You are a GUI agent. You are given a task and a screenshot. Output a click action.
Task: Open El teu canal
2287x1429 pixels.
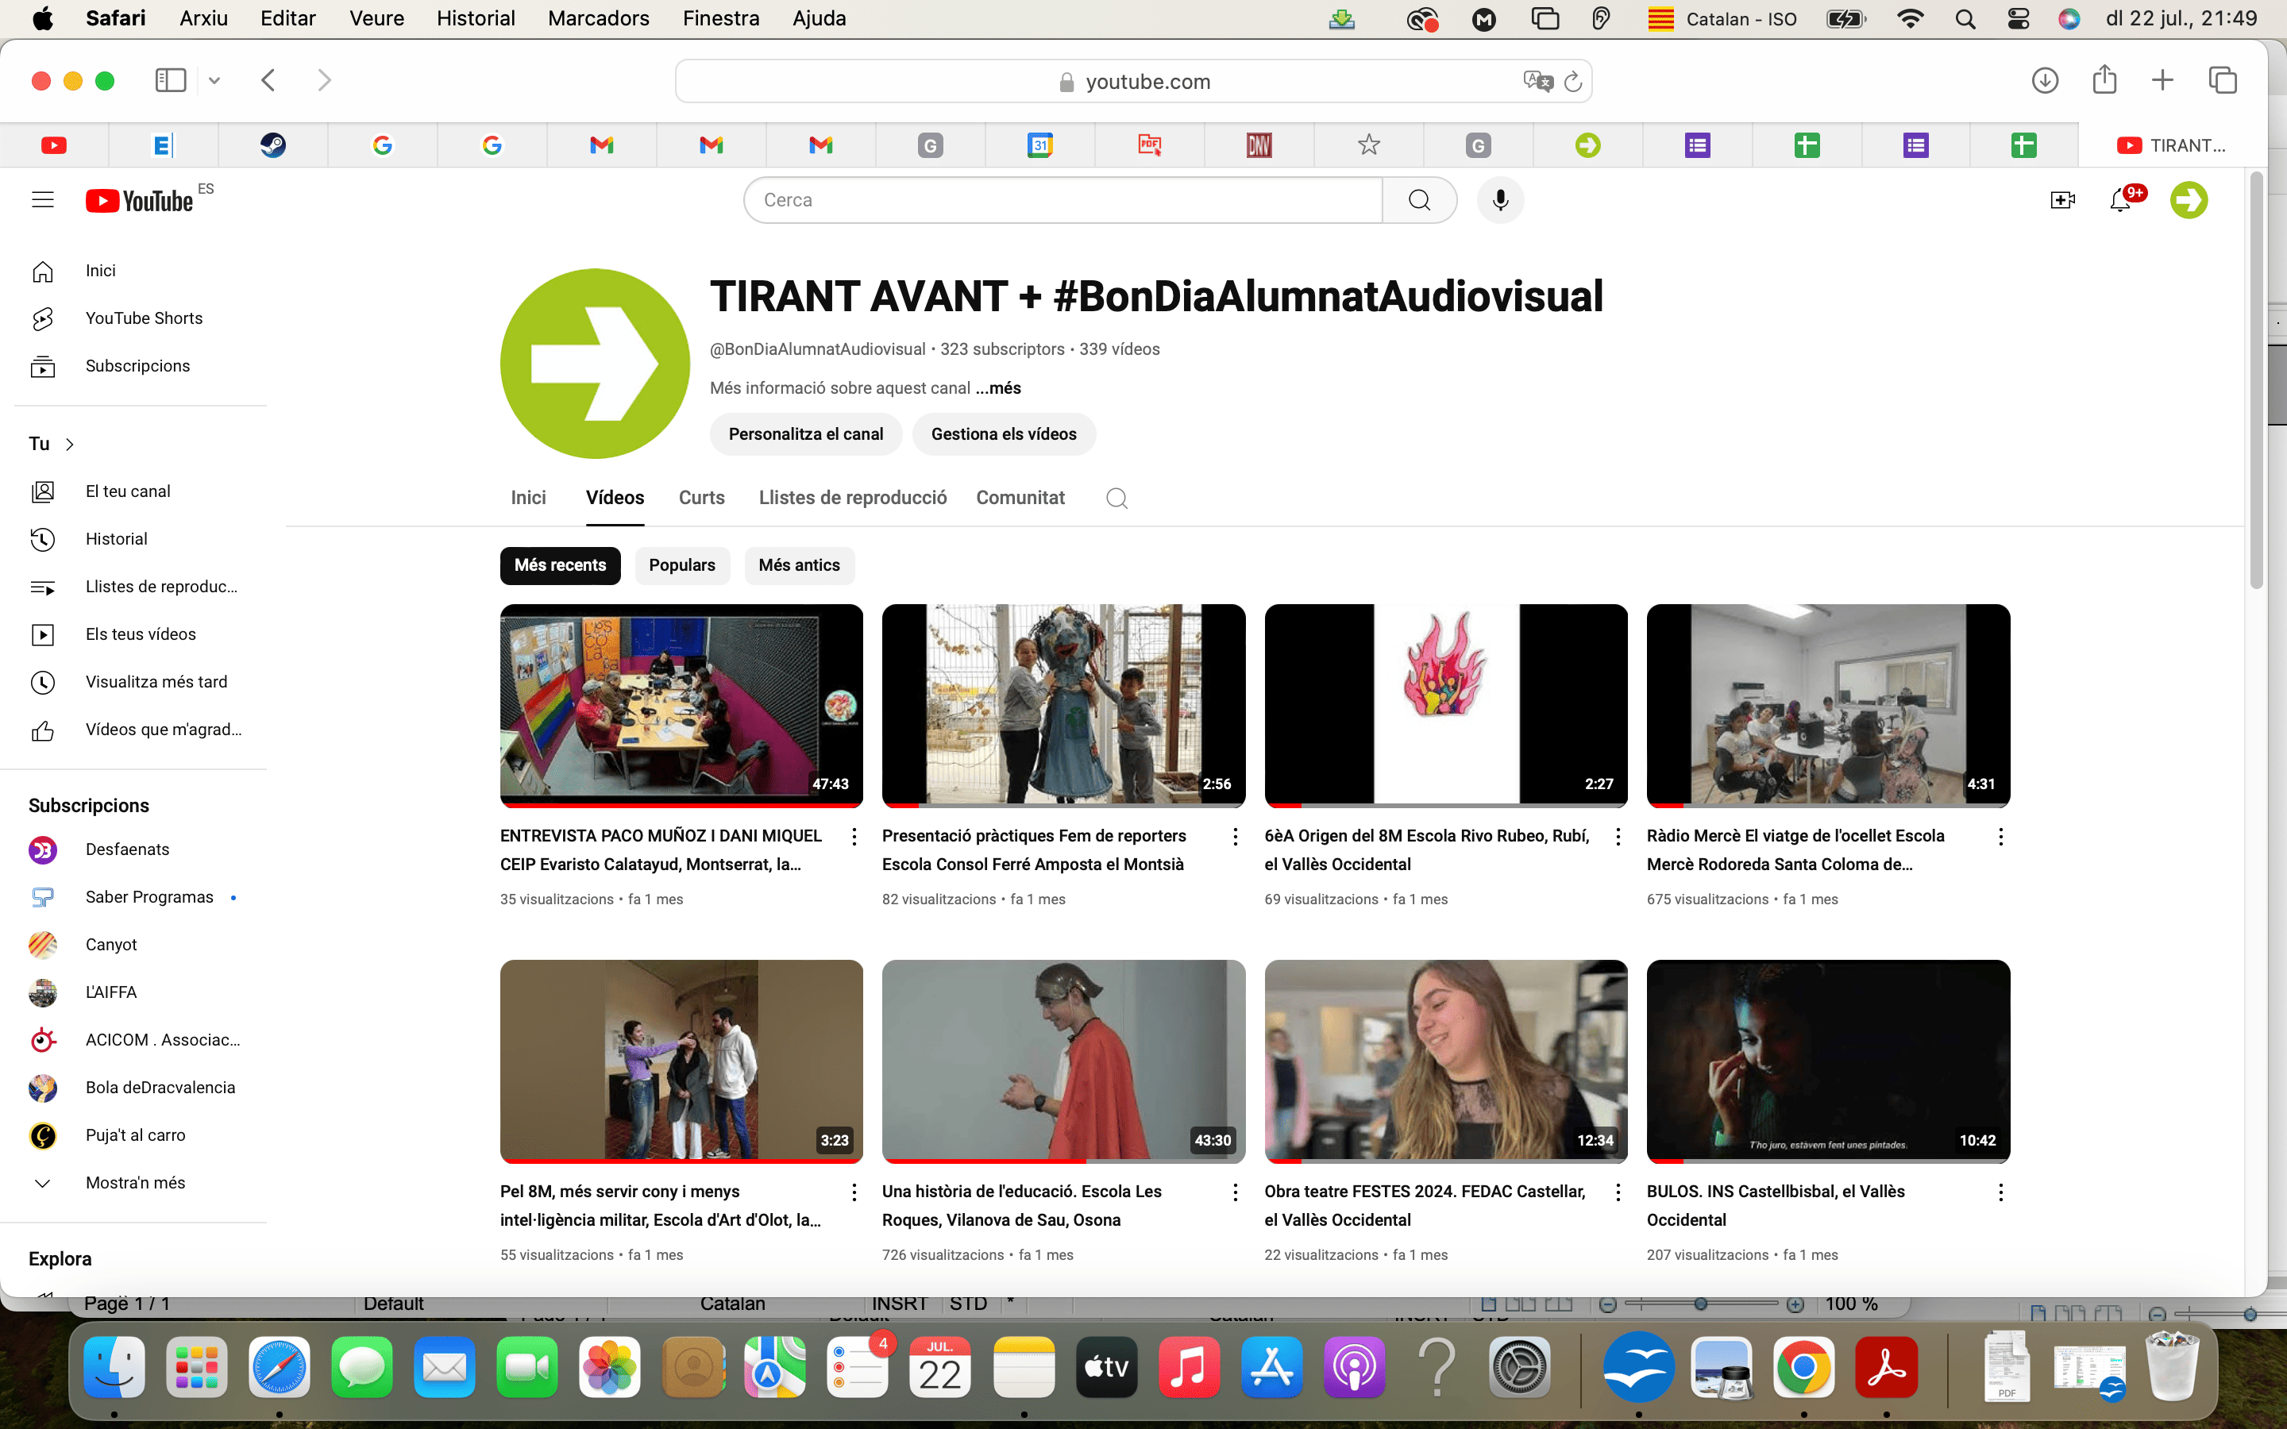(x=140, y=491)
